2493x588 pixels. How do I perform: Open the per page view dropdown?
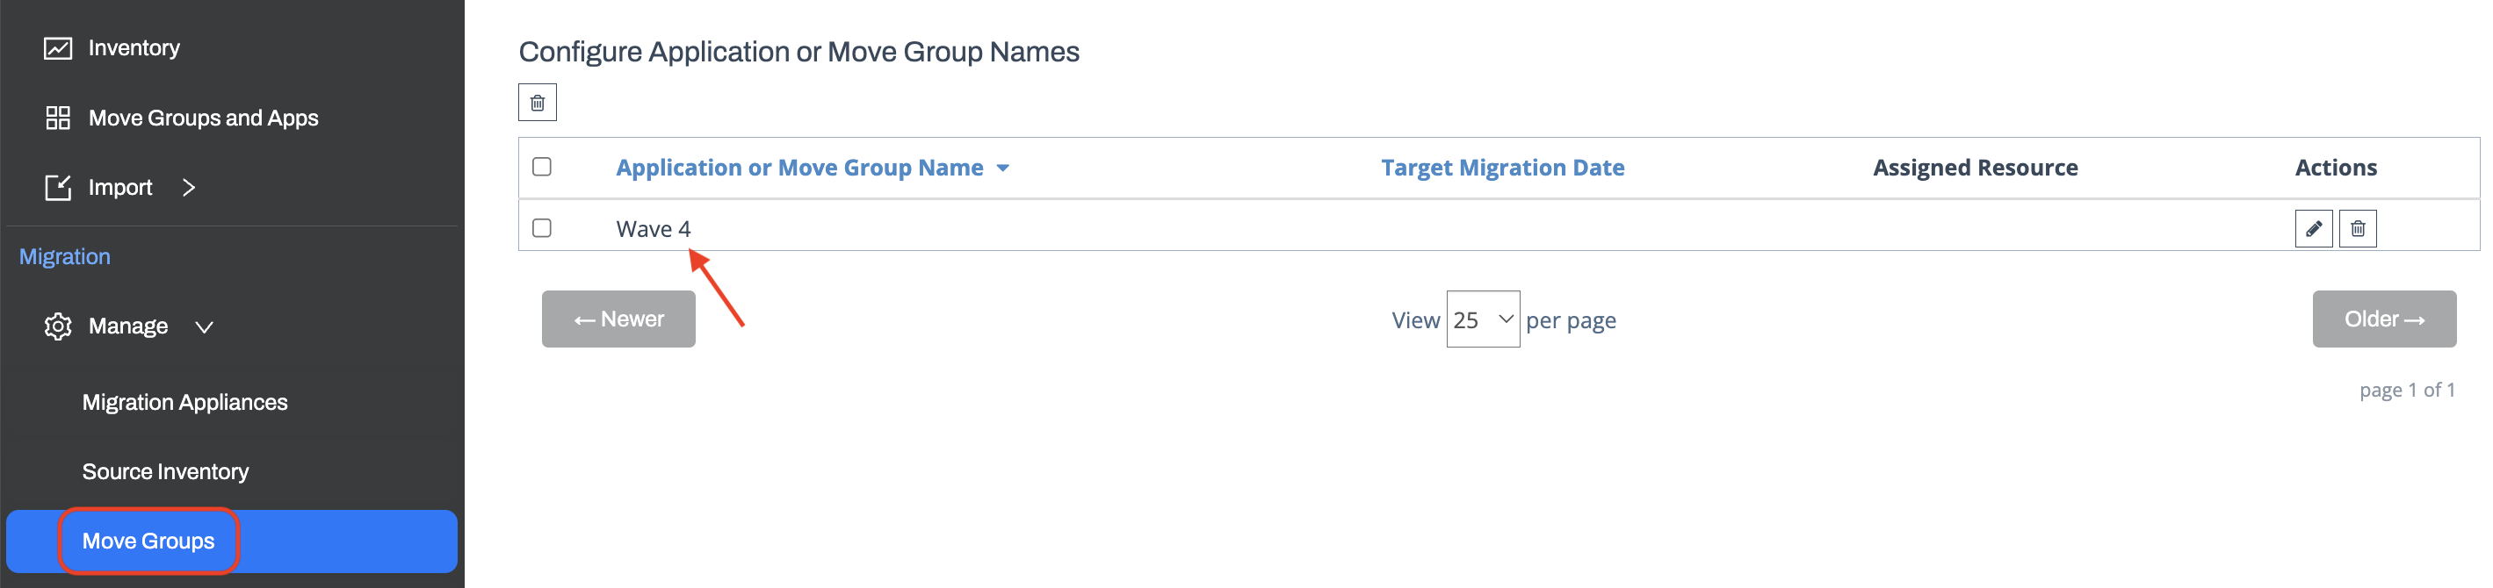1482,320
